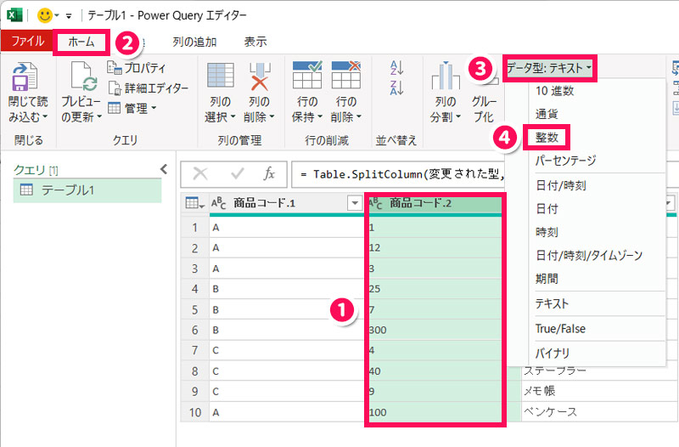Open 商品コード.1 filter dropdown
The image size is (679, 447).
click(x=355, y=203)
